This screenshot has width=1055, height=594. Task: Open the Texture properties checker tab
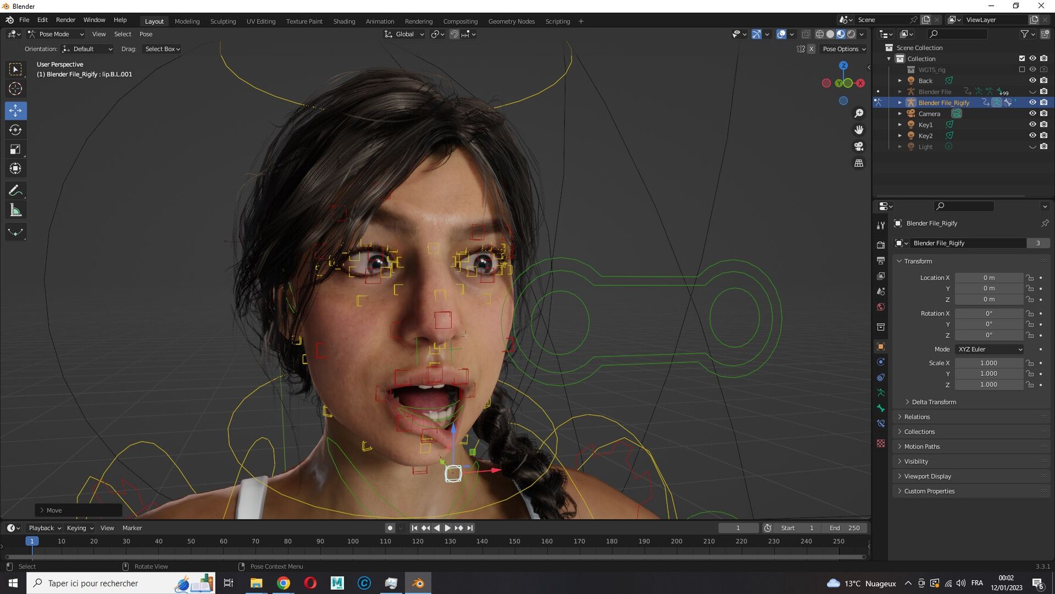pyautogui.click(x=880, y=443)
